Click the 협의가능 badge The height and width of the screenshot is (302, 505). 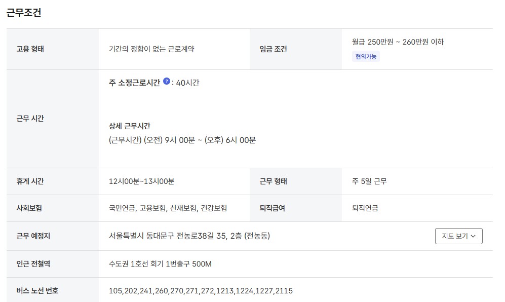(x=366, y=56)
